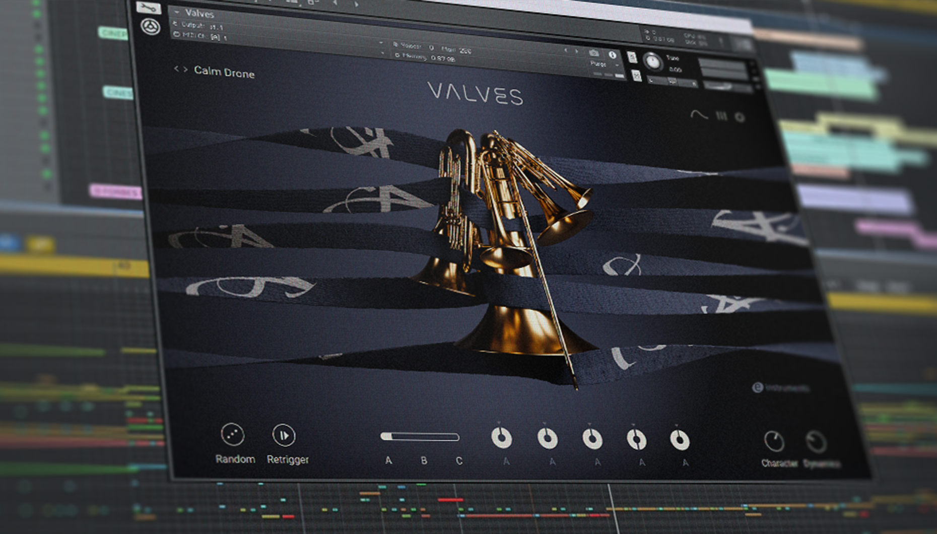937x534 pixels.
Task: Collapse the Valves instrument header arrow
Action: pos(177,12)
